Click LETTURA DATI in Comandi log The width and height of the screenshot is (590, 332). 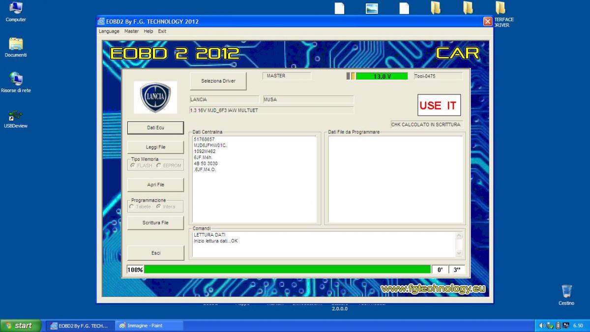209,235
